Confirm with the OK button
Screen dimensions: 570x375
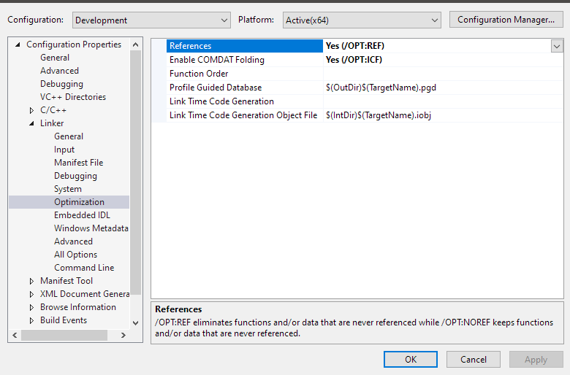(x=411, y=360)
